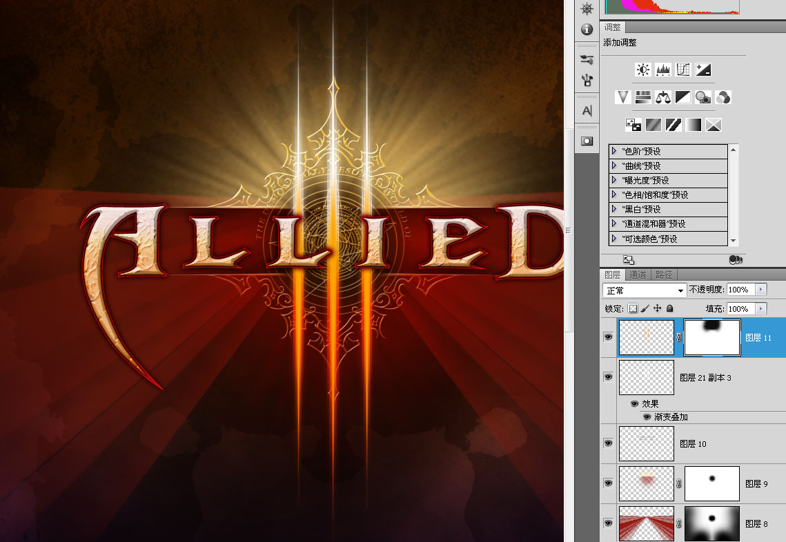This screenshot has height=542, width=786.
Task: Add a Gradient Map adjustment
Action: tap(694, 125)
